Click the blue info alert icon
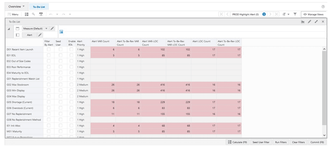The width and height of the screenshot is (330, 148). (x=264, y=14)
